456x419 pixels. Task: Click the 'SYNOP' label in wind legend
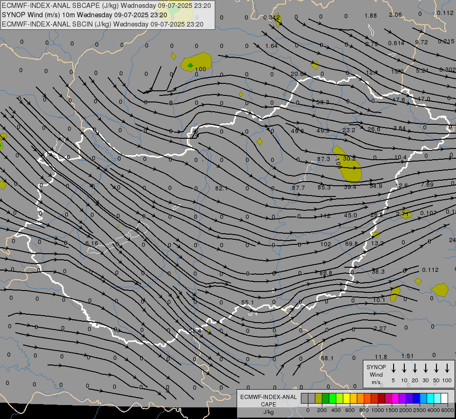(376, 367)
